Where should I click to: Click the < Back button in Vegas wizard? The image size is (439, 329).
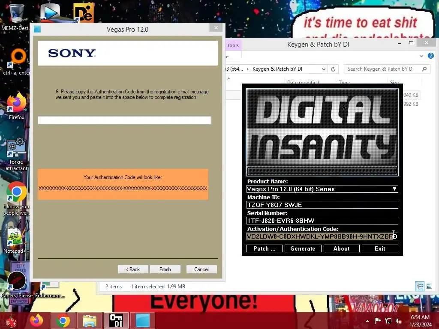click(133, 269)
